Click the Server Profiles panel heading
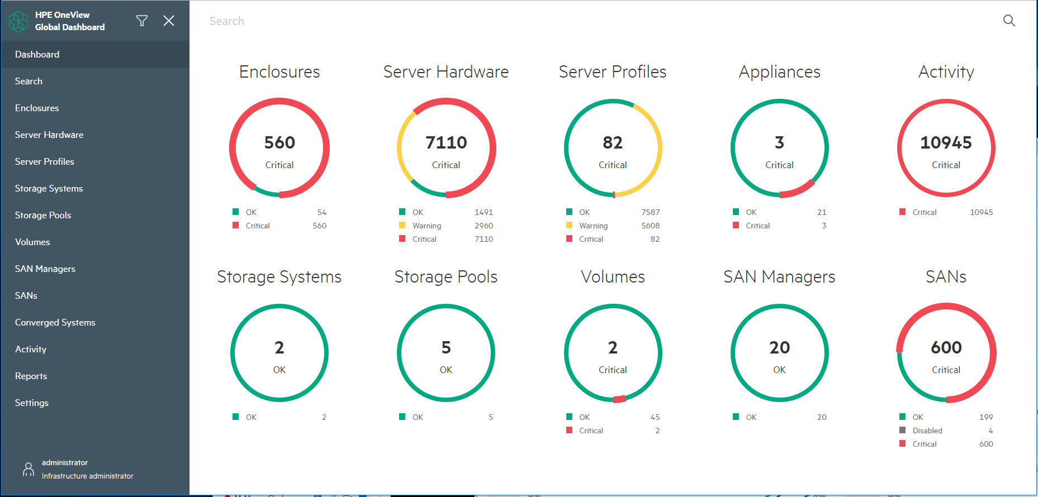Image resolution: width=1038 pixels, height=497 pixels. (x=613, y=72)
